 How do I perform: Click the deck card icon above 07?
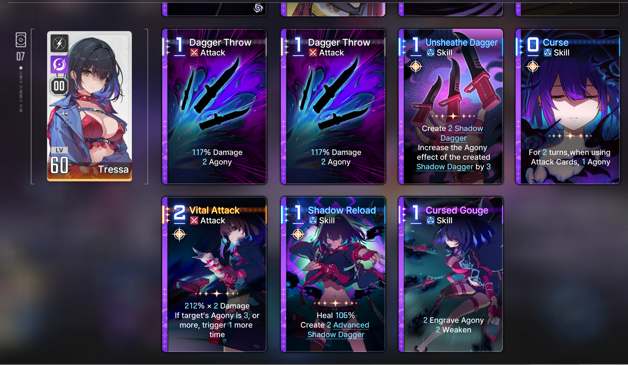coord(21,40)
